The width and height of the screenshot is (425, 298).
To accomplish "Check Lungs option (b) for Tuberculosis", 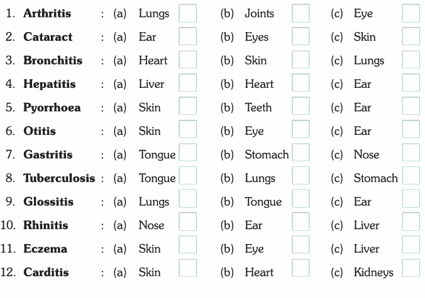I will point(301,176).
